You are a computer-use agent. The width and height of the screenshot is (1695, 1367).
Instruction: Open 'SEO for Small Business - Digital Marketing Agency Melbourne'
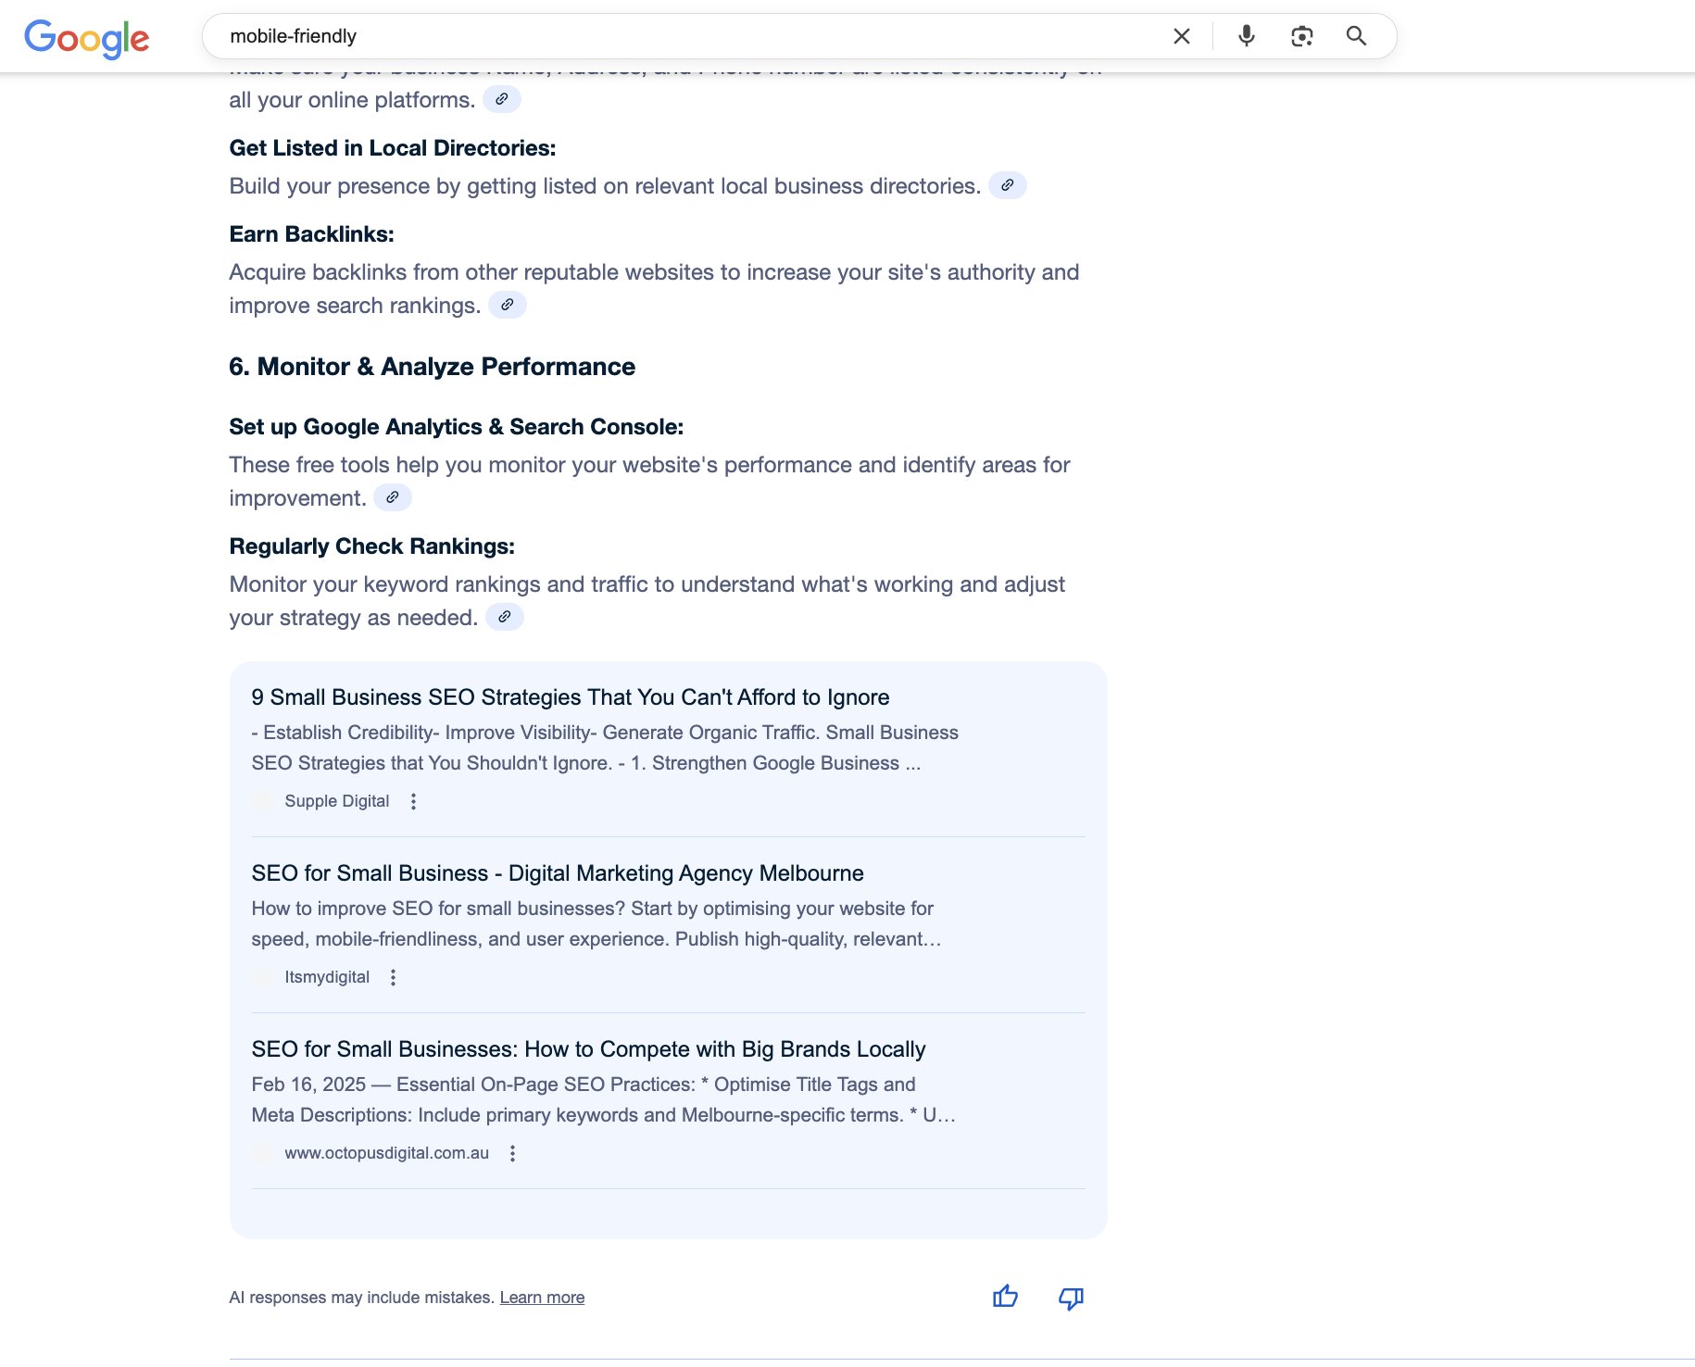point(558,873)
